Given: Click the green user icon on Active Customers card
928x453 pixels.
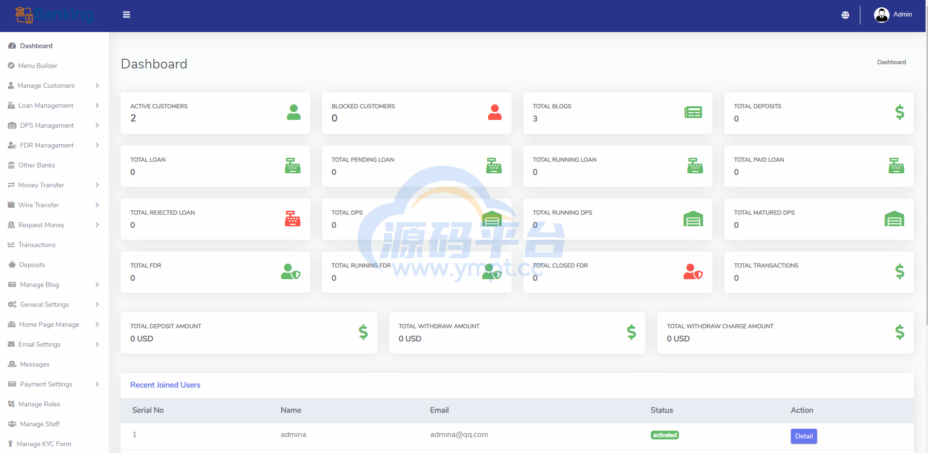Looking at the screenshot, I should coord(294,112).
